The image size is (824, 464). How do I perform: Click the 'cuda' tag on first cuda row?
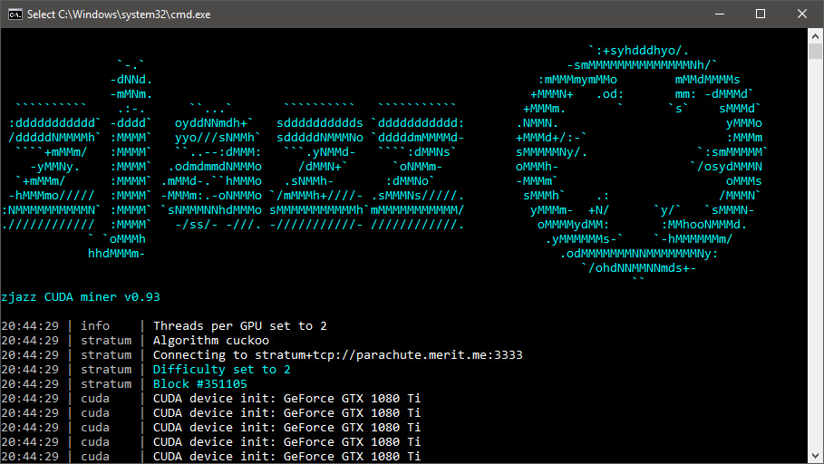95,399
